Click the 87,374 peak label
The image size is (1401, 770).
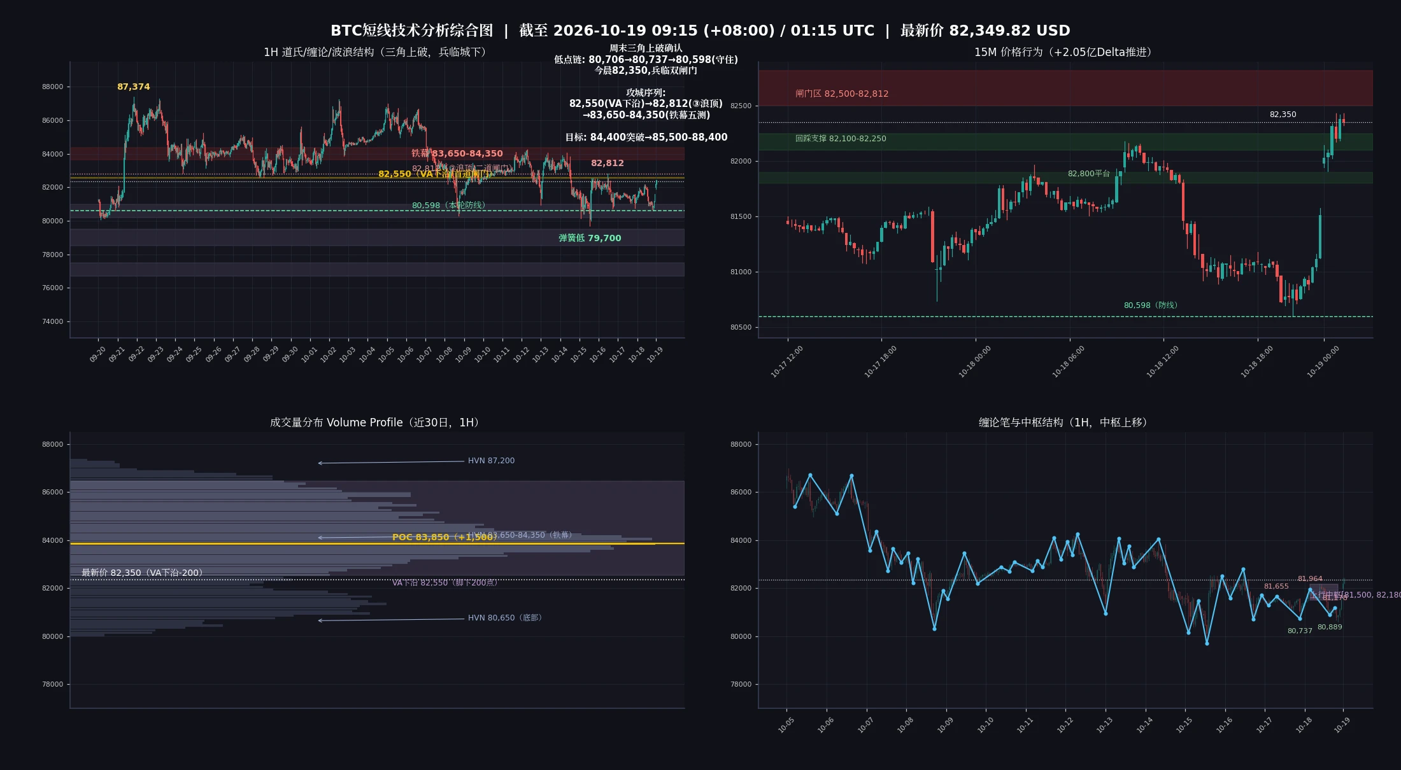point(134,87)
